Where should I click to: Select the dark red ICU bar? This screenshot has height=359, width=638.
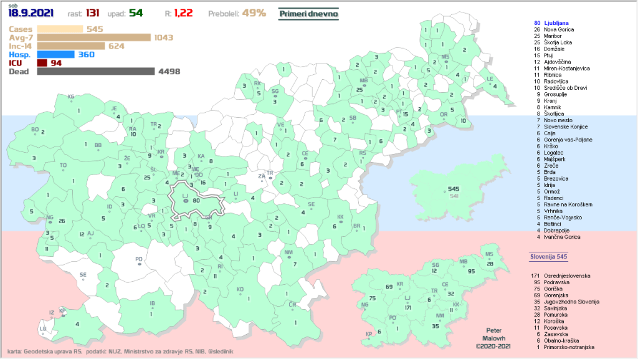coord(42,63)
